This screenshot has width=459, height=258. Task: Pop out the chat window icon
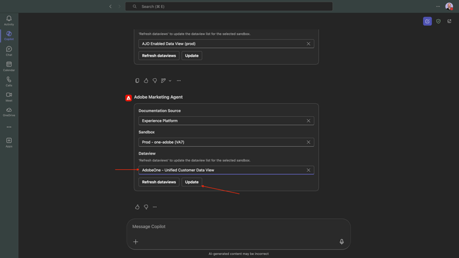449,21
